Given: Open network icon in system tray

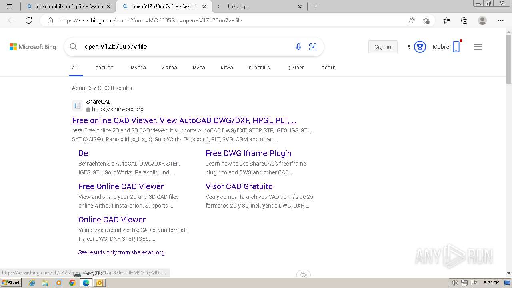Looking at the screenshot, I should point(464,283).
